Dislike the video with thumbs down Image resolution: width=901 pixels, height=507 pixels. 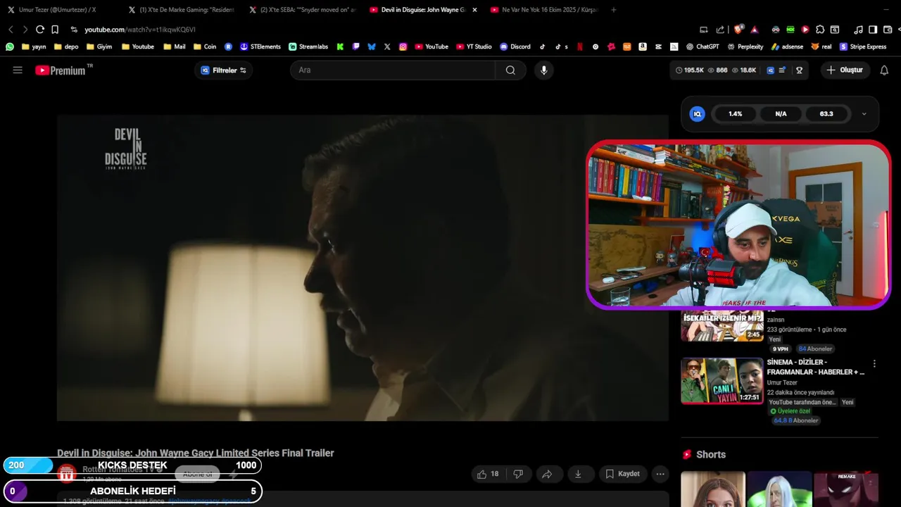[518, 474]
